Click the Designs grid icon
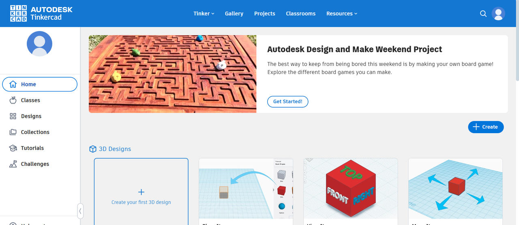This screenshot has height=225, width=519. [x=13, y=116]
